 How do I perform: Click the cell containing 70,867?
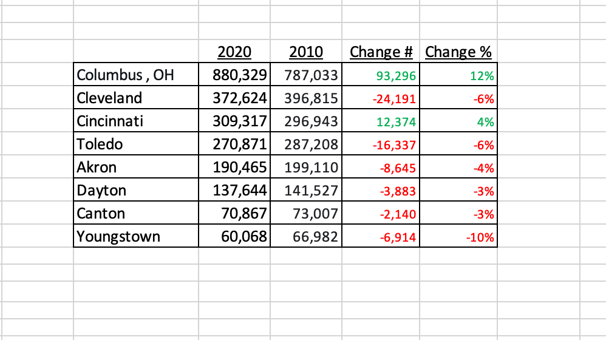[234, 213]
